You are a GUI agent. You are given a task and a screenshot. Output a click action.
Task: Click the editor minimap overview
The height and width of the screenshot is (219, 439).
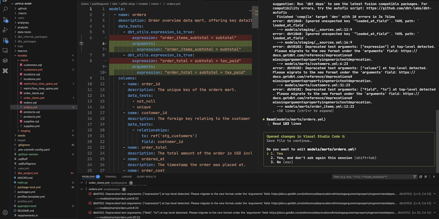(255, 17)
